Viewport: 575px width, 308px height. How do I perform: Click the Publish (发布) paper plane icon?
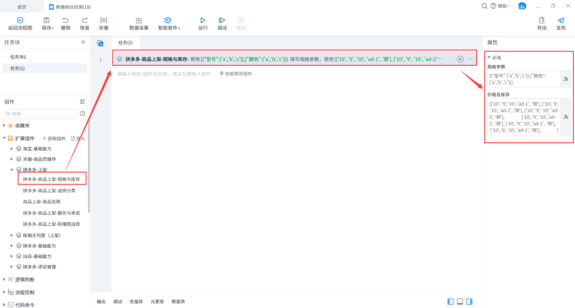tap(561, 20)
